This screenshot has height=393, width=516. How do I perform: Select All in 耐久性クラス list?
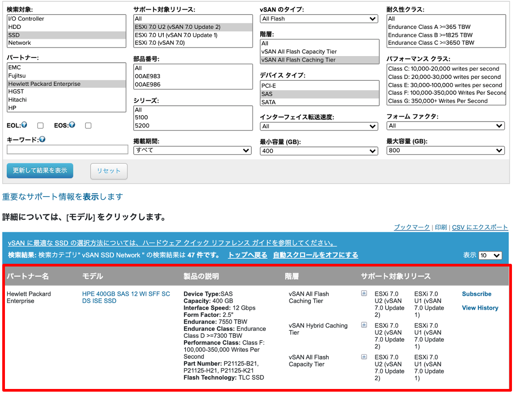coord(446,19)
